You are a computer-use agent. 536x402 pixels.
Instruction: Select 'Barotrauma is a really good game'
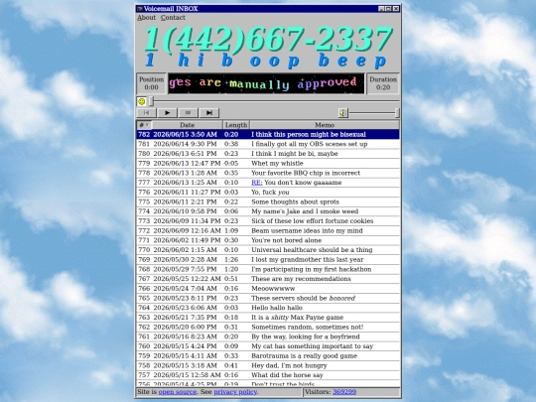click(268, 355)
